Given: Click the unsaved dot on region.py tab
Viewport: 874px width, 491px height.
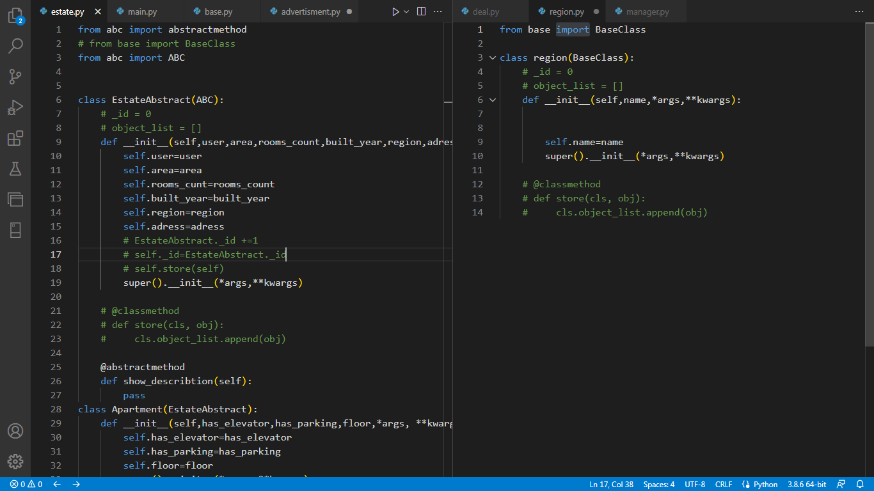Looking at the screenshot, I should (x=596, y=12).
